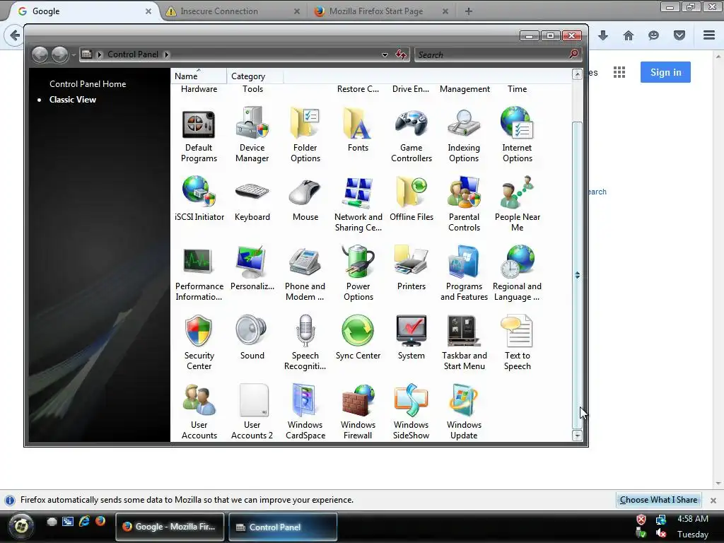
Task: Open the System icon
Action: point(411,337)
